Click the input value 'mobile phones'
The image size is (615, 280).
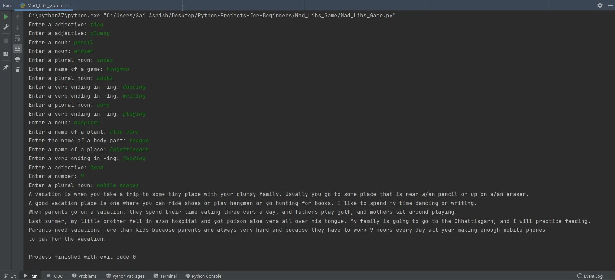point(118,185)
